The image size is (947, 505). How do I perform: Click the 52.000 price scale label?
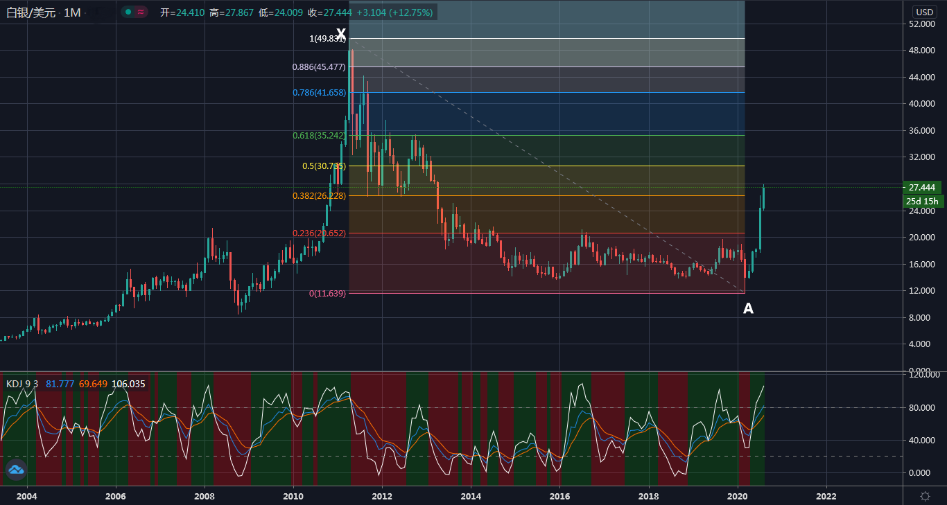click(x=922, y=24)
